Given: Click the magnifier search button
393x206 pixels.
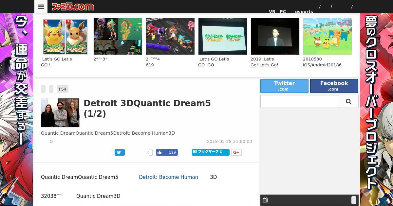Looking at the screenshot, I should tap(348, 101).
